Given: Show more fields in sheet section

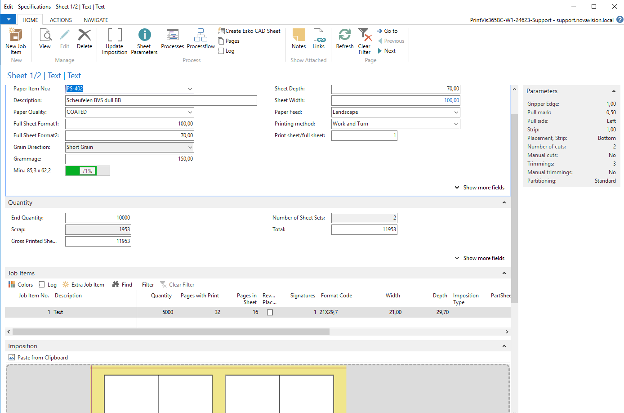Looking at the screenshot, I should click(480, 188).
